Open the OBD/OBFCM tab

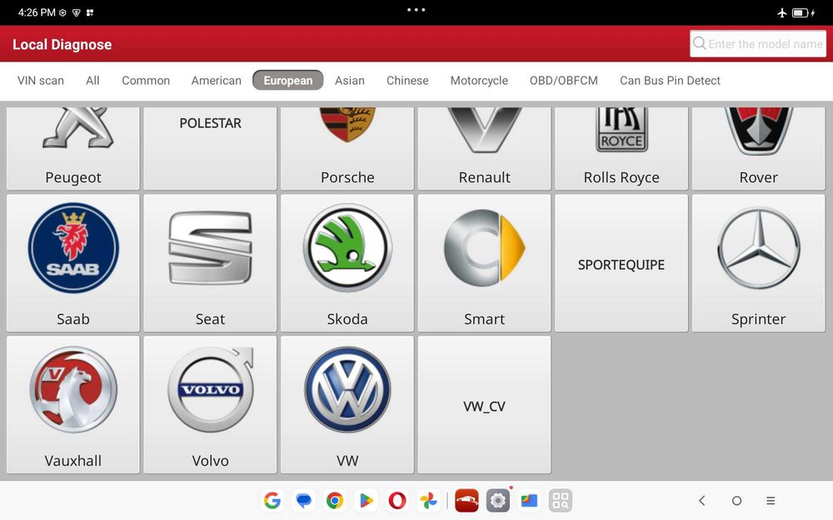[x=564, y=81]
